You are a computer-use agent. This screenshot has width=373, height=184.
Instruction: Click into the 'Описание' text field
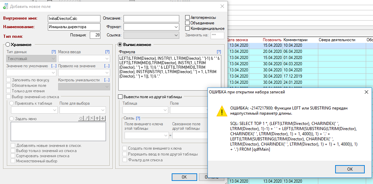point(151,19)
